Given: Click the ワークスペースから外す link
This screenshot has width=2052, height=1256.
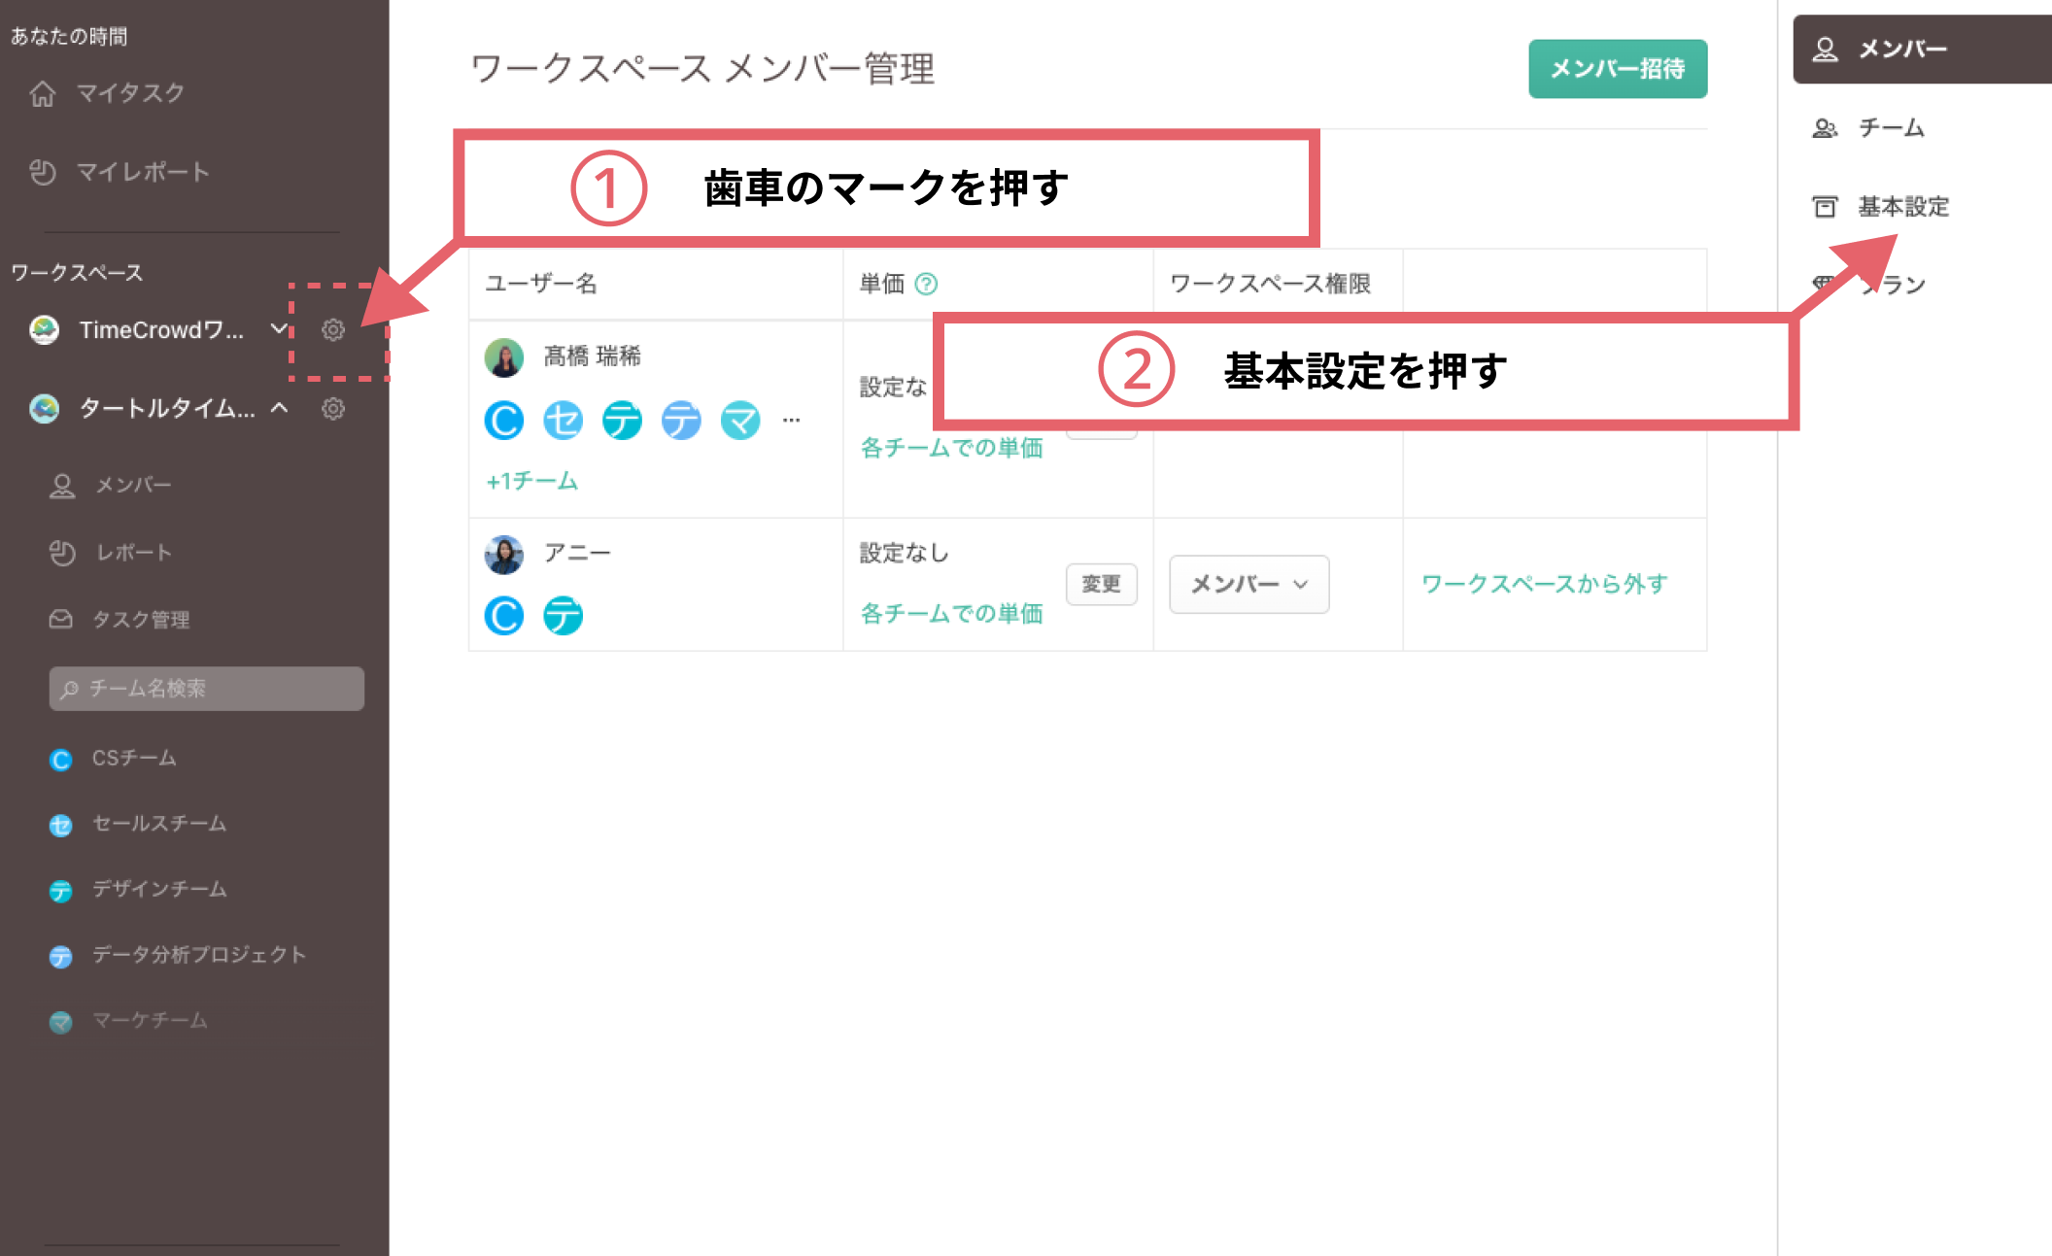Looking at the screenshot, I should [1544, 584].
